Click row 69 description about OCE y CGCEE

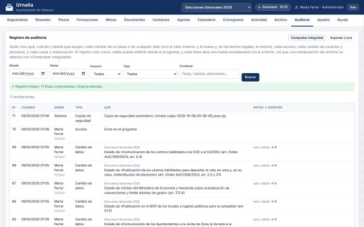tap(171, 154)
